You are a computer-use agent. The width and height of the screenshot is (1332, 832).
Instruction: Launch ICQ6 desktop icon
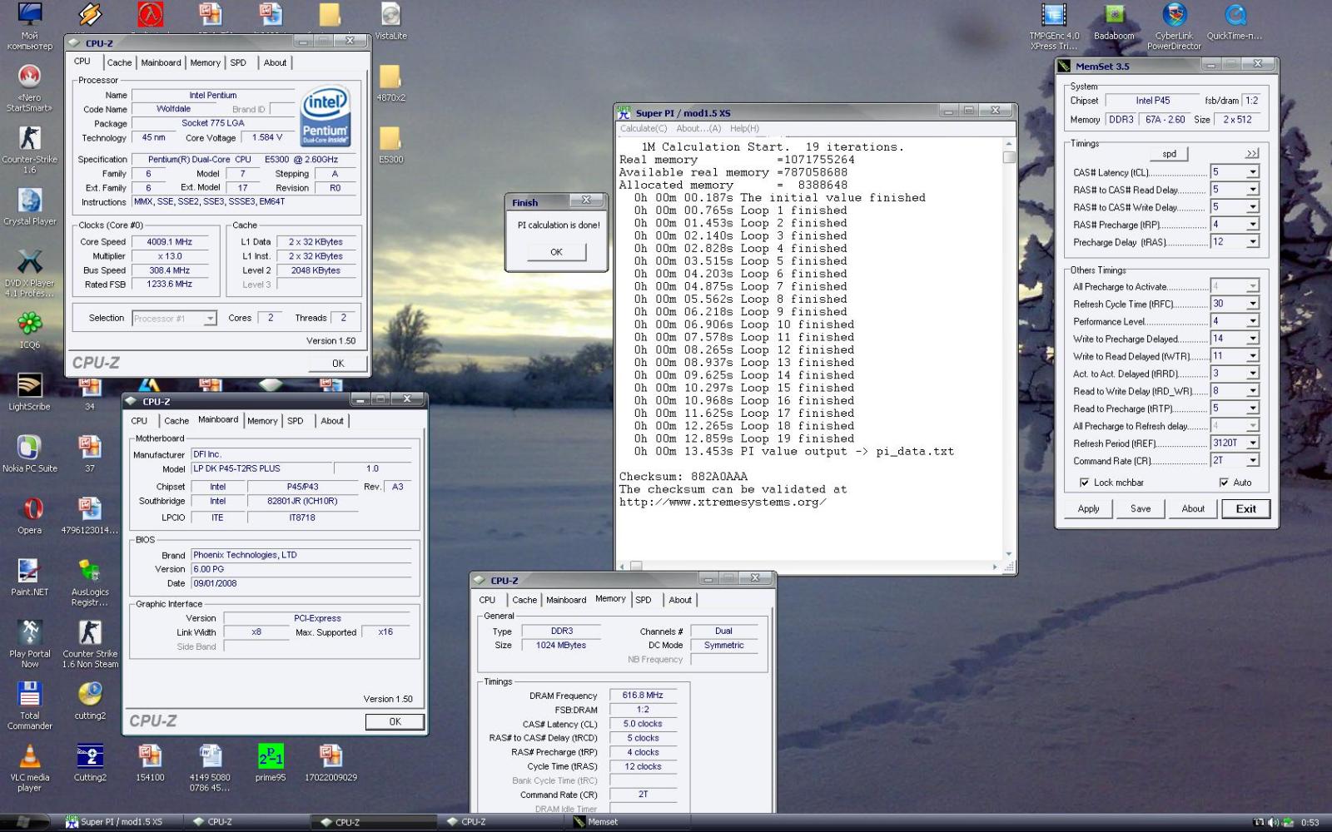(30, 330)
